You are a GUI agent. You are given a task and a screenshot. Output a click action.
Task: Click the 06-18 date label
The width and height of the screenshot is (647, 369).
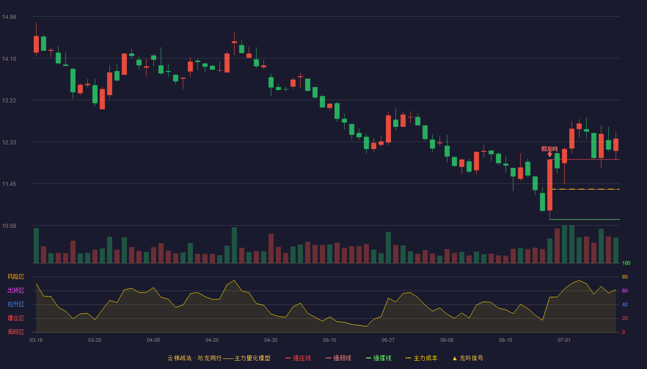click(506, 340)
